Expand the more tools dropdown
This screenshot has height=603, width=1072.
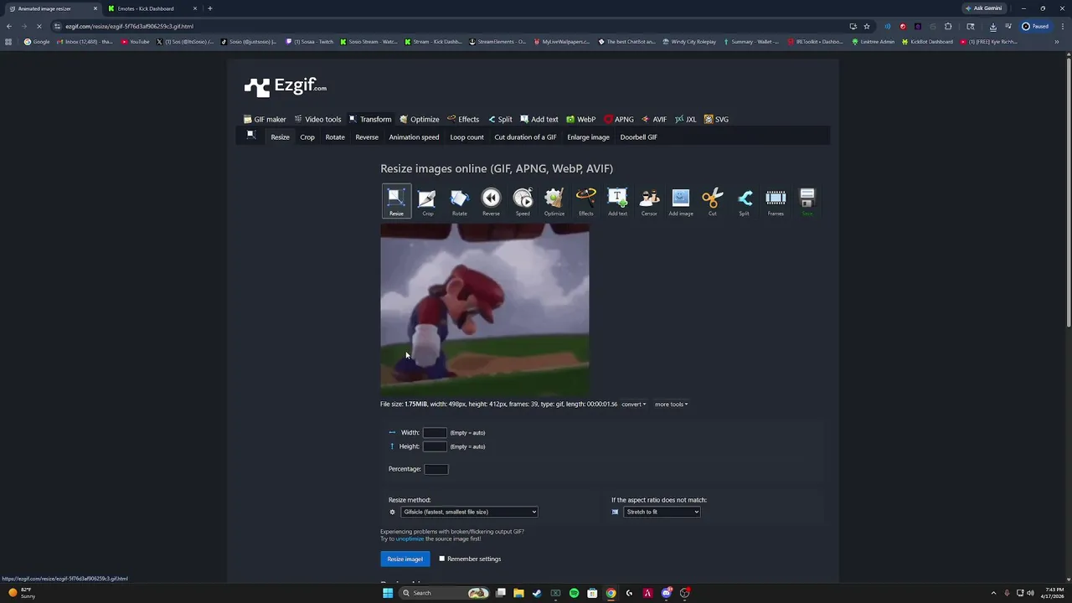pos(671,405)
